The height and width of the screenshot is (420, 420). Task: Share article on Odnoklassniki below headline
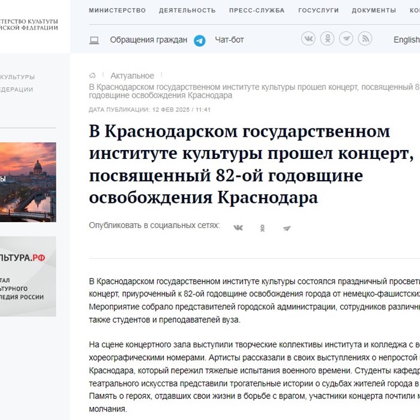pyautogui.click(x=263, y=228)
